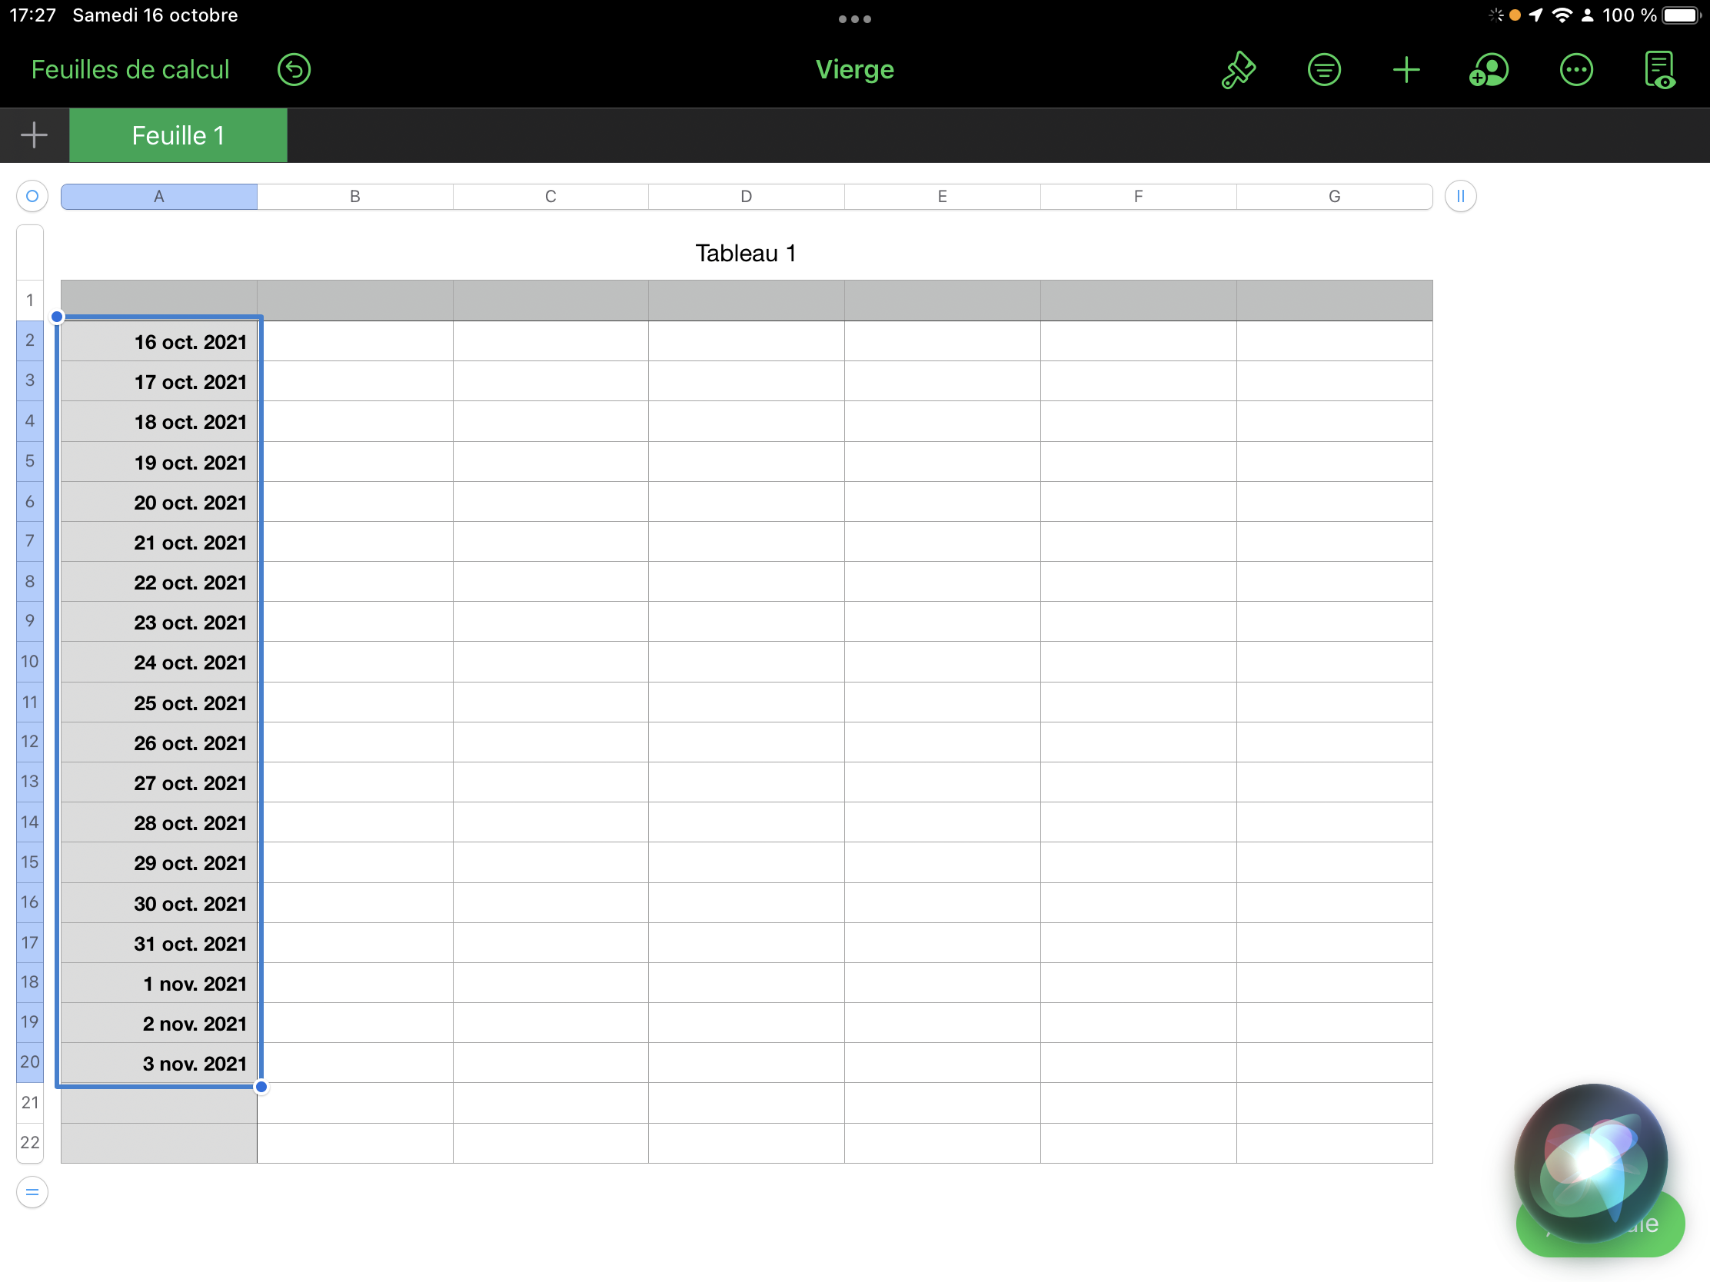Select the cell containing 25 oct. 2021
The image size is (1710, 1282).
click(x=159, y=702)
